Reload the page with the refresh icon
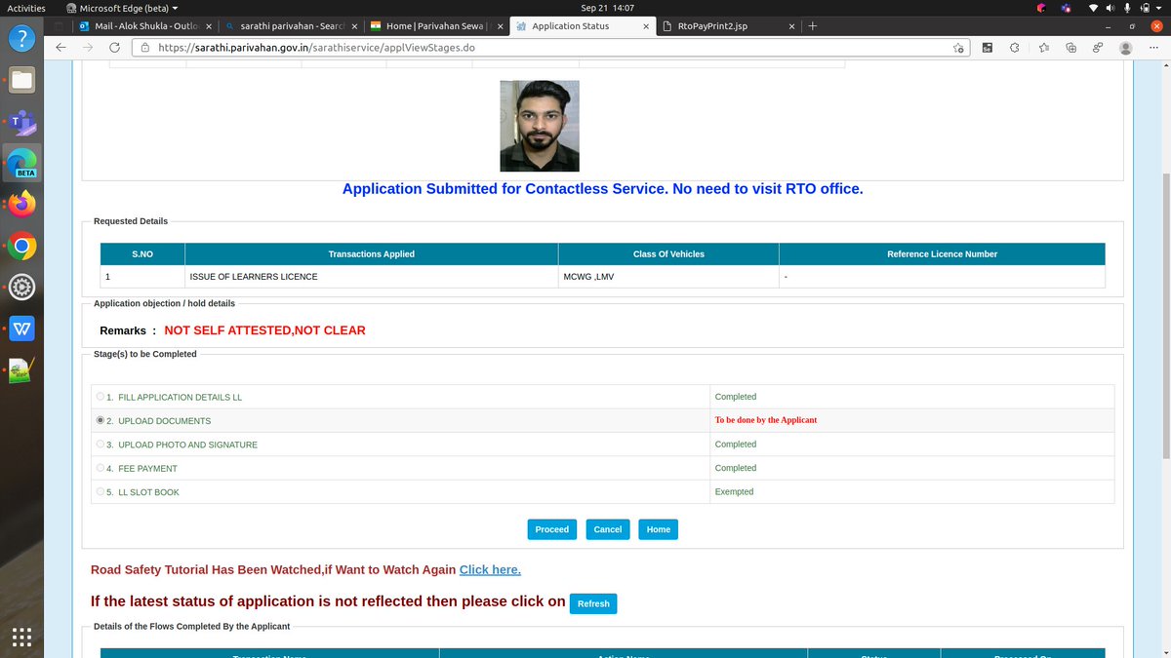 click(x=114, y=47)
